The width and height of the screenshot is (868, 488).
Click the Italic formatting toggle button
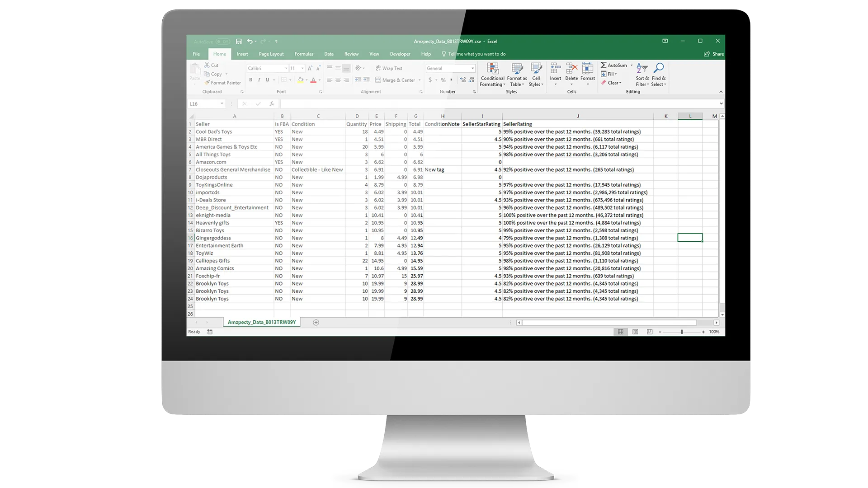(x=259, y=79)
